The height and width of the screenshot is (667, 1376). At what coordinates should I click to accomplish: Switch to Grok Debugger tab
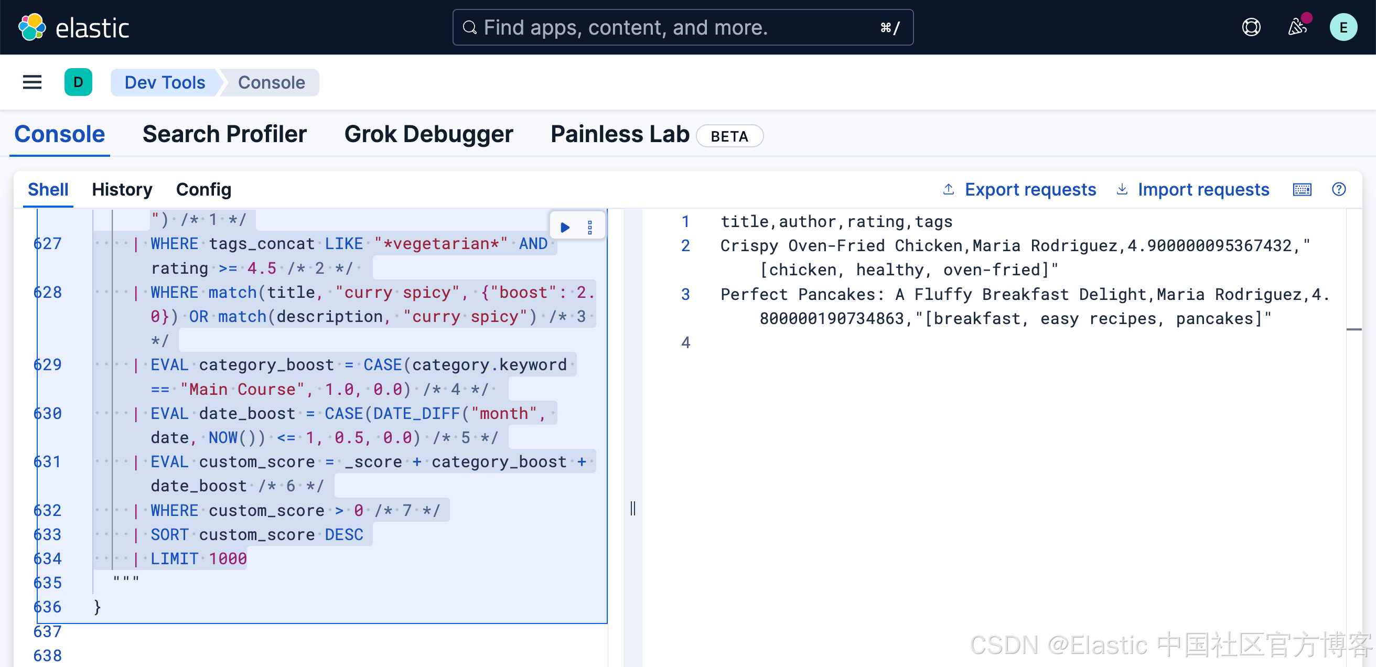coord(428,134)
